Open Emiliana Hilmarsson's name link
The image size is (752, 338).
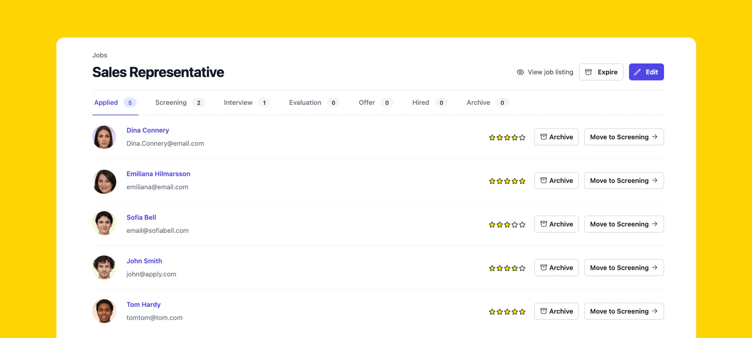coord(158,174)
